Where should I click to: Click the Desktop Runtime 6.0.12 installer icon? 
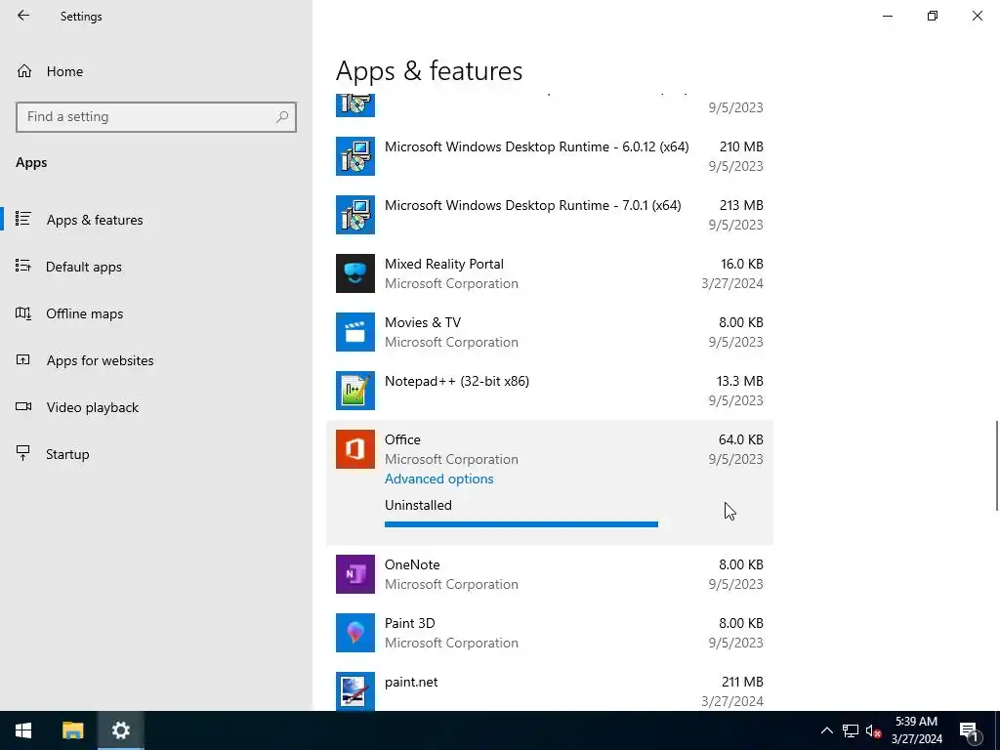pos(355,156)
